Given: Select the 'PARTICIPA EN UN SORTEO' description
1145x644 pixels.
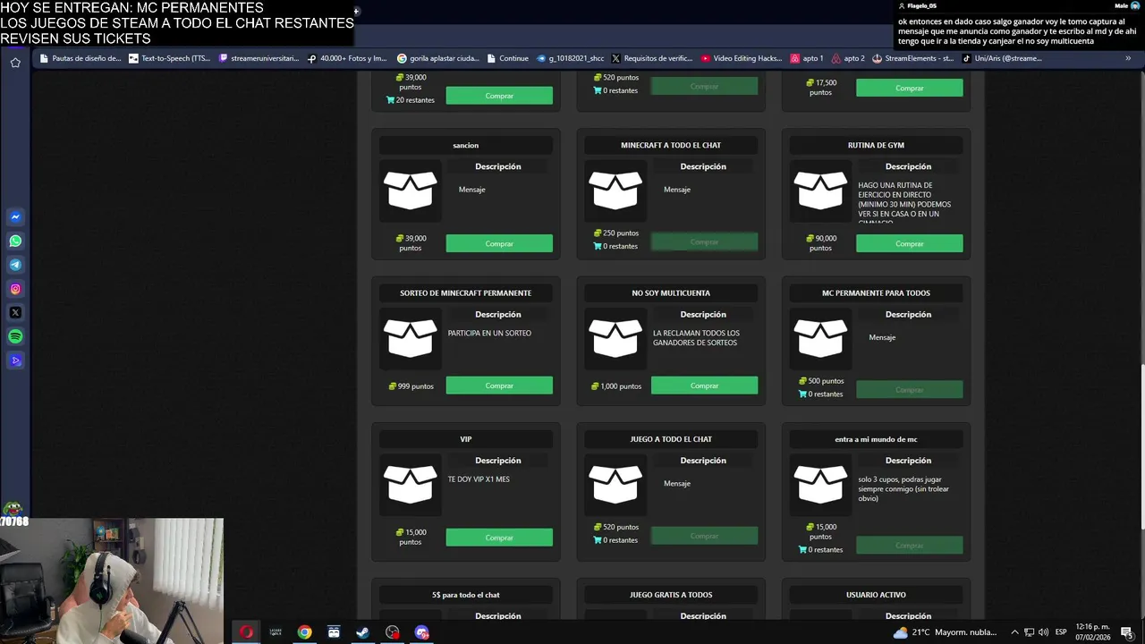Looking at the screenshot, I should pos(489,333).
